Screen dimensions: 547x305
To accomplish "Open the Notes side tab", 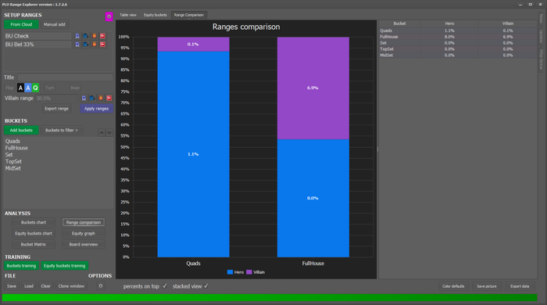I will tap(541, 19).
